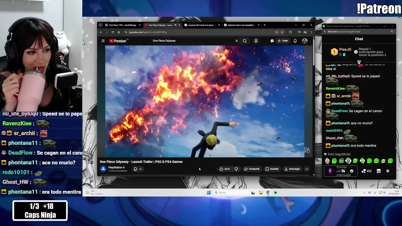Open the emoji smiley picker in chat
Screen dimensions: 402x226
(x=351, y=171)
